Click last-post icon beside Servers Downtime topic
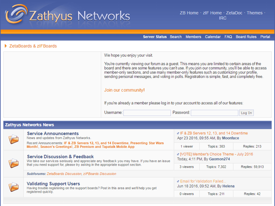The width and height of the screenshot is (275, 206). pos(178,133)
